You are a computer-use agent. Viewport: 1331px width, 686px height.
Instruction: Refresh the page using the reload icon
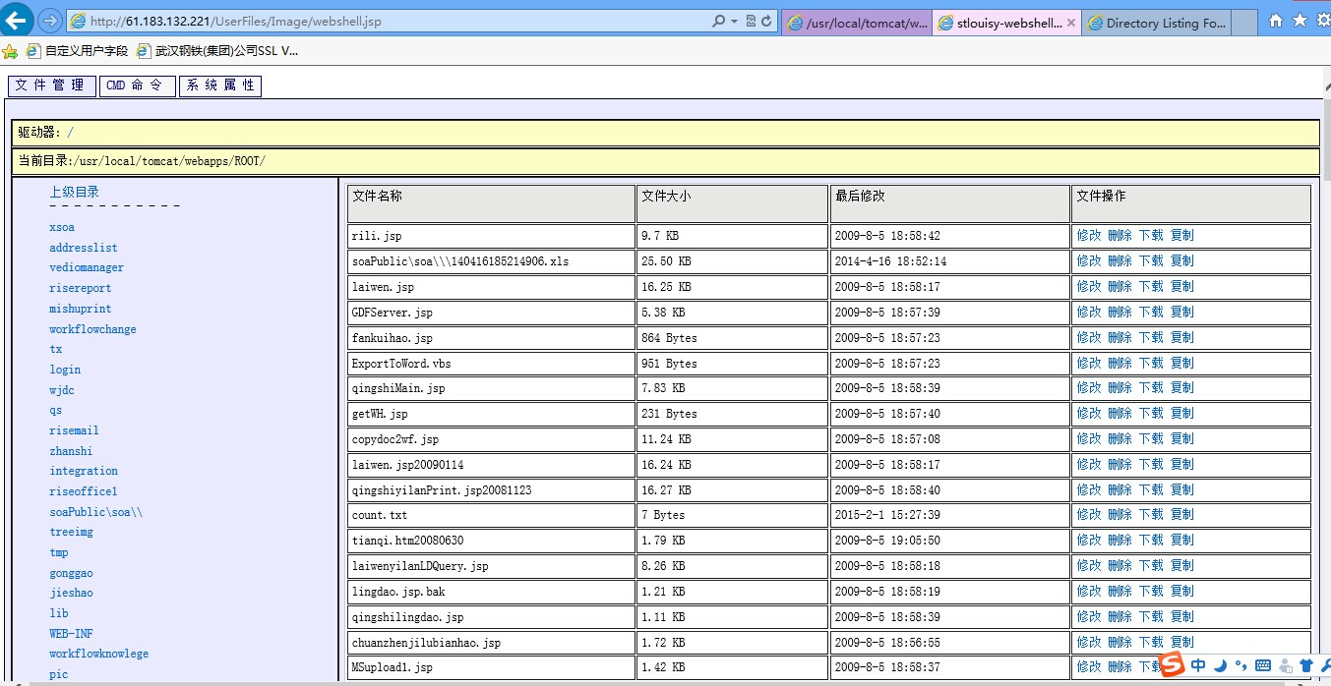pos(766,21)
